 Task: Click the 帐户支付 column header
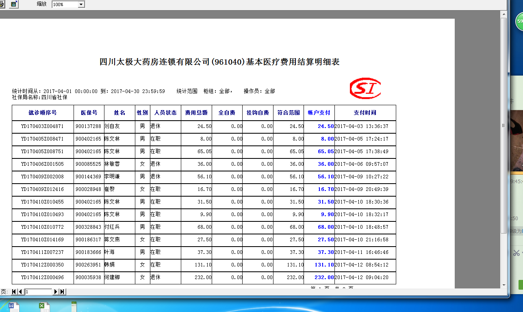pyautogui.click(x=319, y=113)
